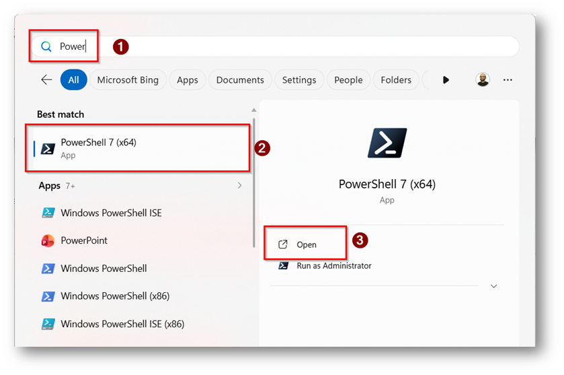
Task: Open the user profile avatar
Action: pos(482,79)
